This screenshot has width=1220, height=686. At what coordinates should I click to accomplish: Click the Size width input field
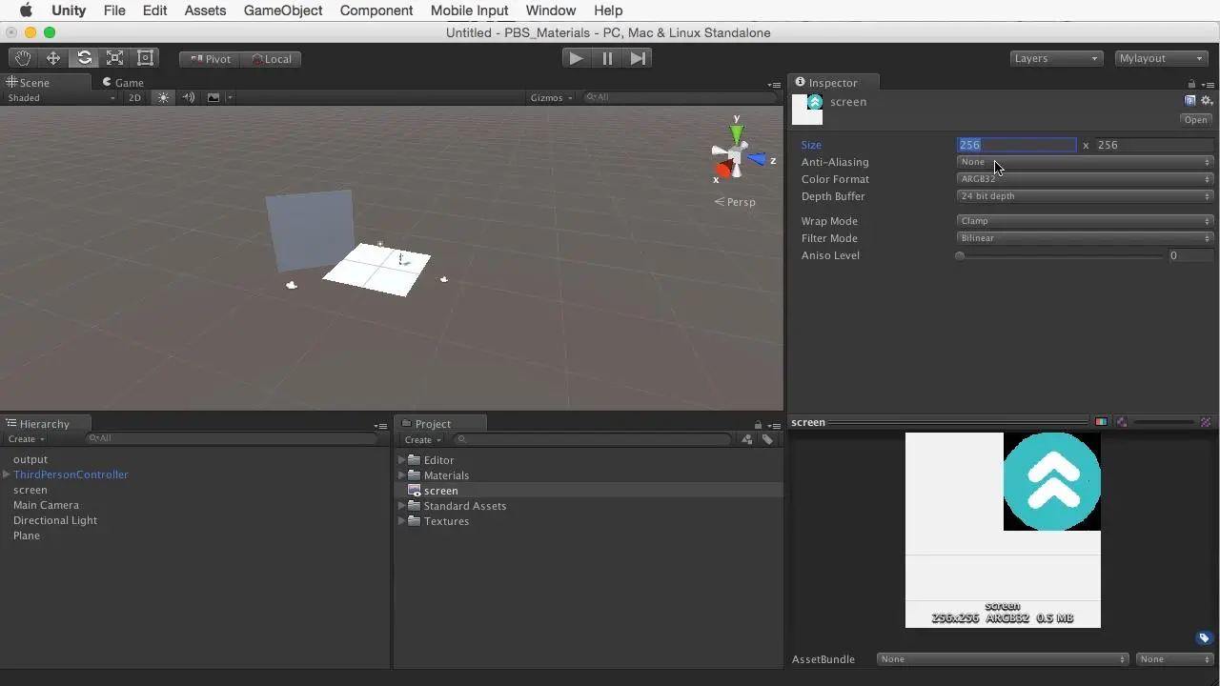[1017, 145]
